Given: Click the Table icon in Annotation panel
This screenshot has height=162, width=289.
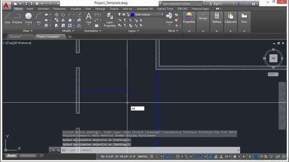Looking at the screenshot, I should 97,26.
